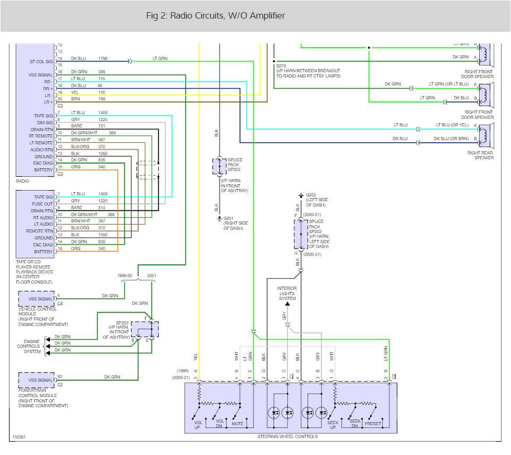Select the Fig 2 Radio Circuits title bar
Viewport: 511px width, 455px height.
[215, 16]
